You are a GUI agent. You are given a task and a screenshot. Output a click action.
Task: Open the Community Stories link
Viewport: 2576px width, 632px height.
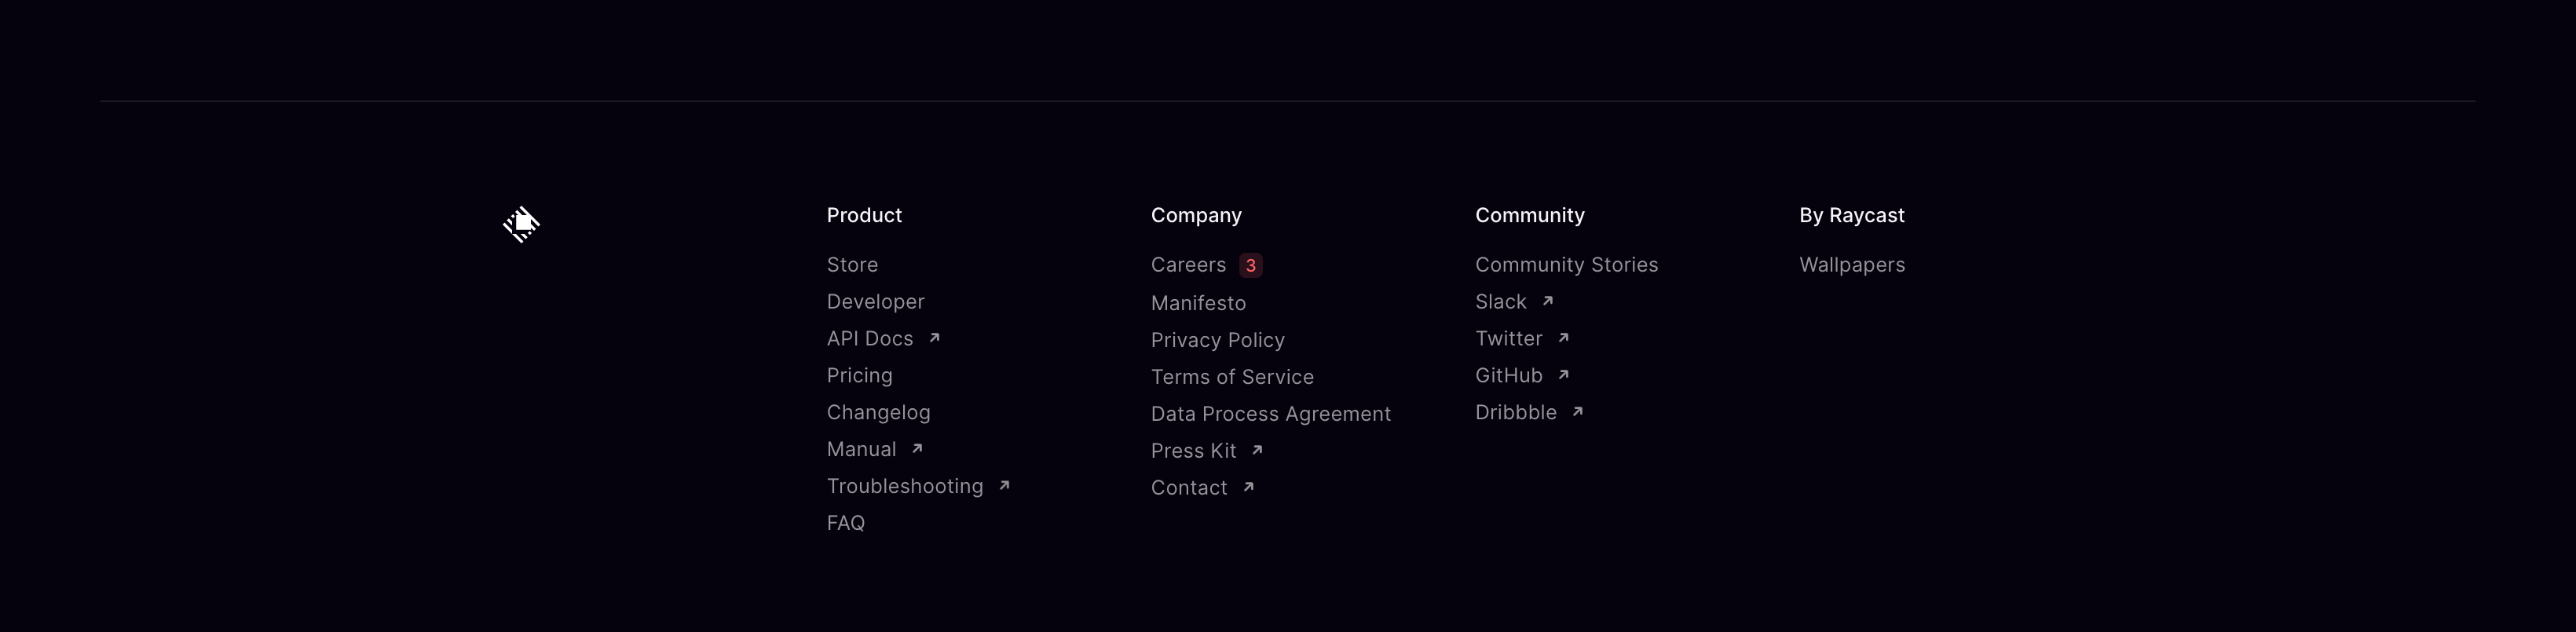pyautogui.click(x=1566, y=265)
